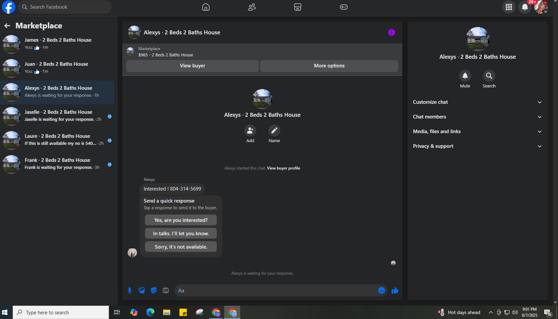Expand the Customize chat section
Image resolution: width=558 pixels, height=319 pixels.
tap(477, 102)
